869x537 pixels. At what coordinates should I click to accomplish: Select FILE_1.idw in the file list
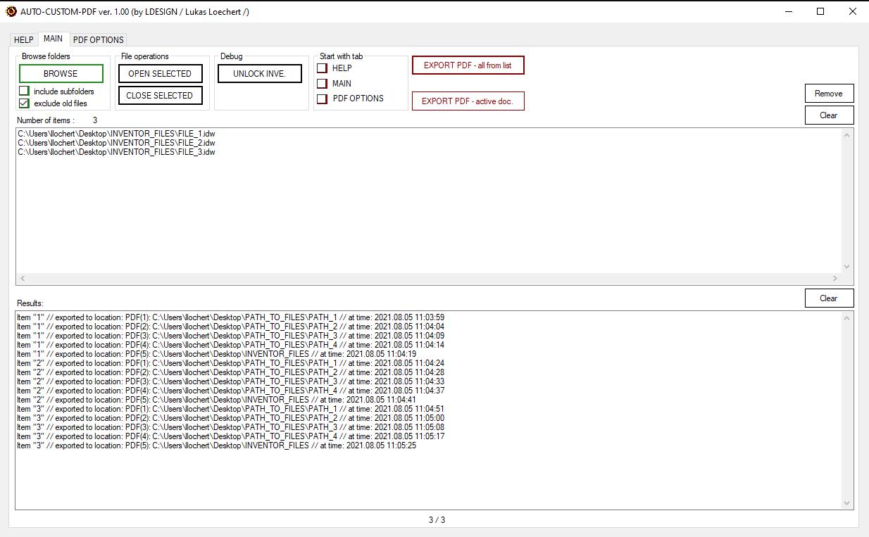click(x=116, y=134)
